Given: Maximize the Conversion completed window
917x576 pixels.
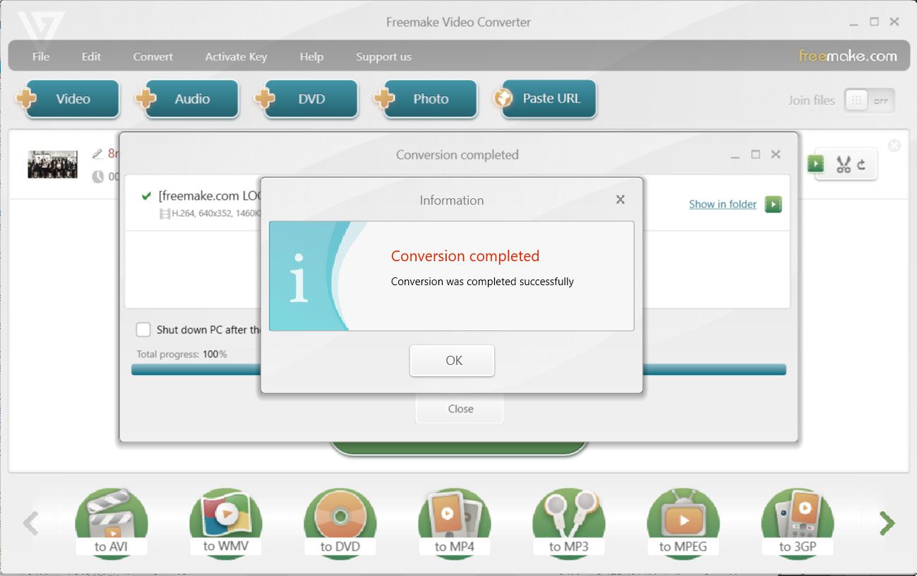Looking at the screenshot, I should (755, 154).
